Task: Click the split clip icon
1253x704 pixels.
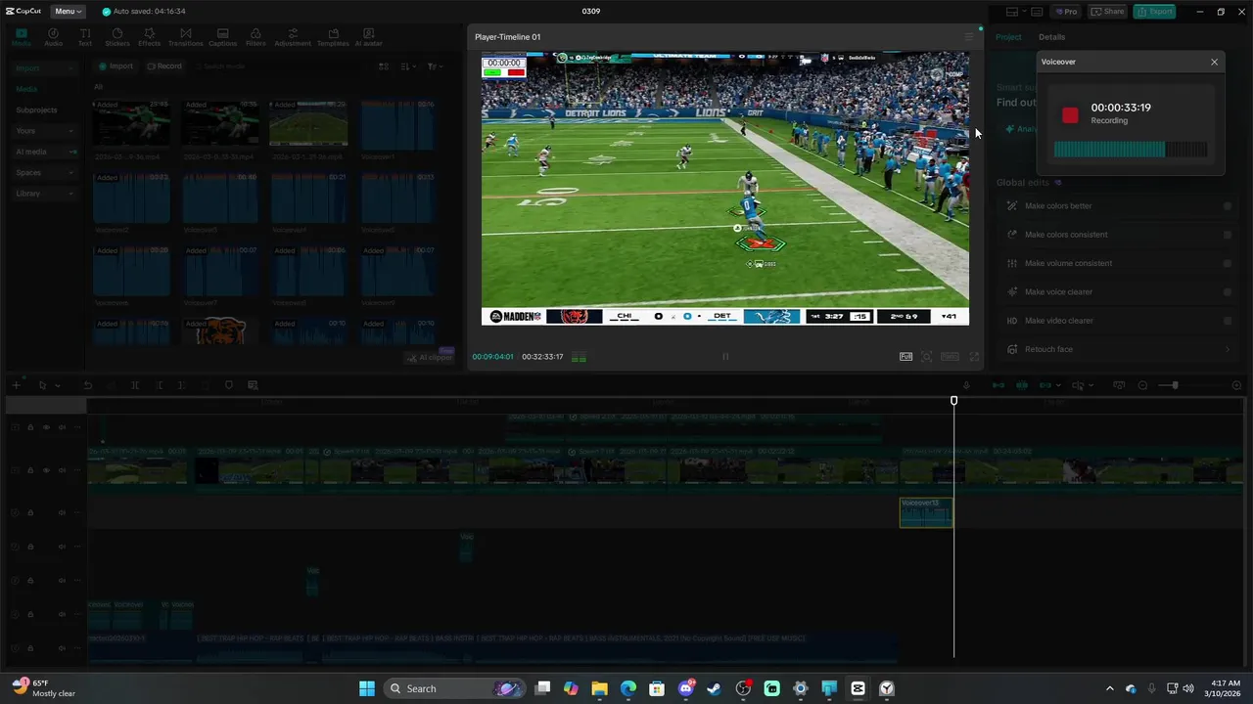Action: 135,385
